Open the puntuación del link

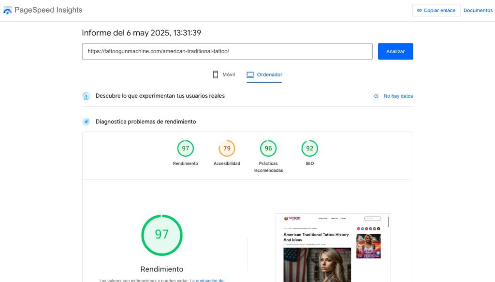point(210,280)
